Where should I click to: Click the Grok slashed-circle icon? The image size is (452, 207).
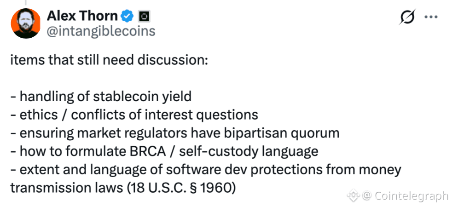click(408, 17)
